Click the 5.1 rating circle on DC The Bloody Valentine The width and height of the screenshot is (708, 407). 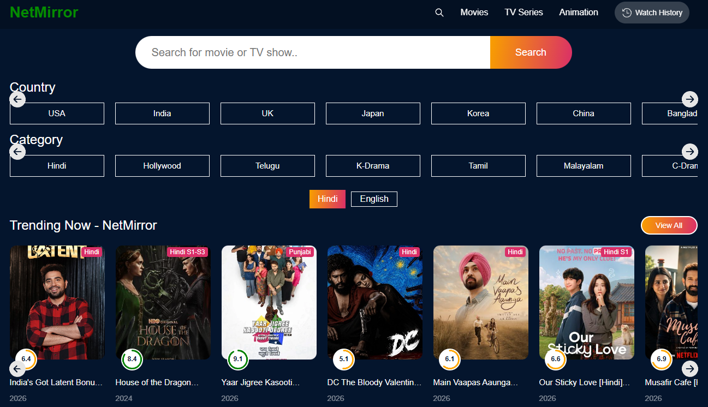344,359
